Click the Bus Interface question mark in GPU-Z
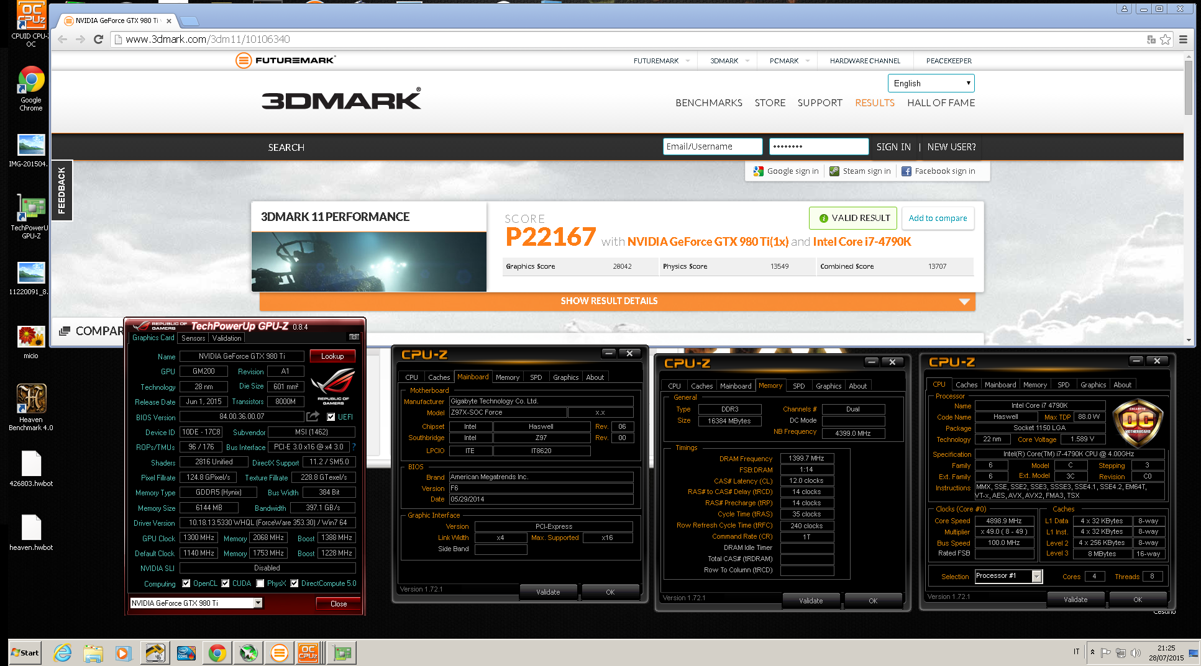1201x666 pixels. click(x=354, y=447)
